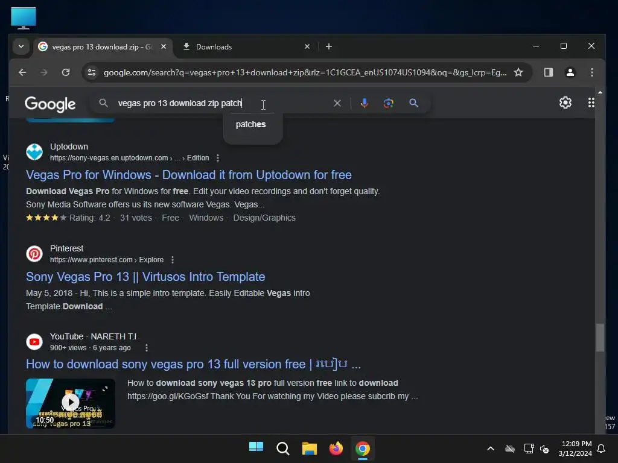Expand video preview with corner arrows icon

[105, 389]
